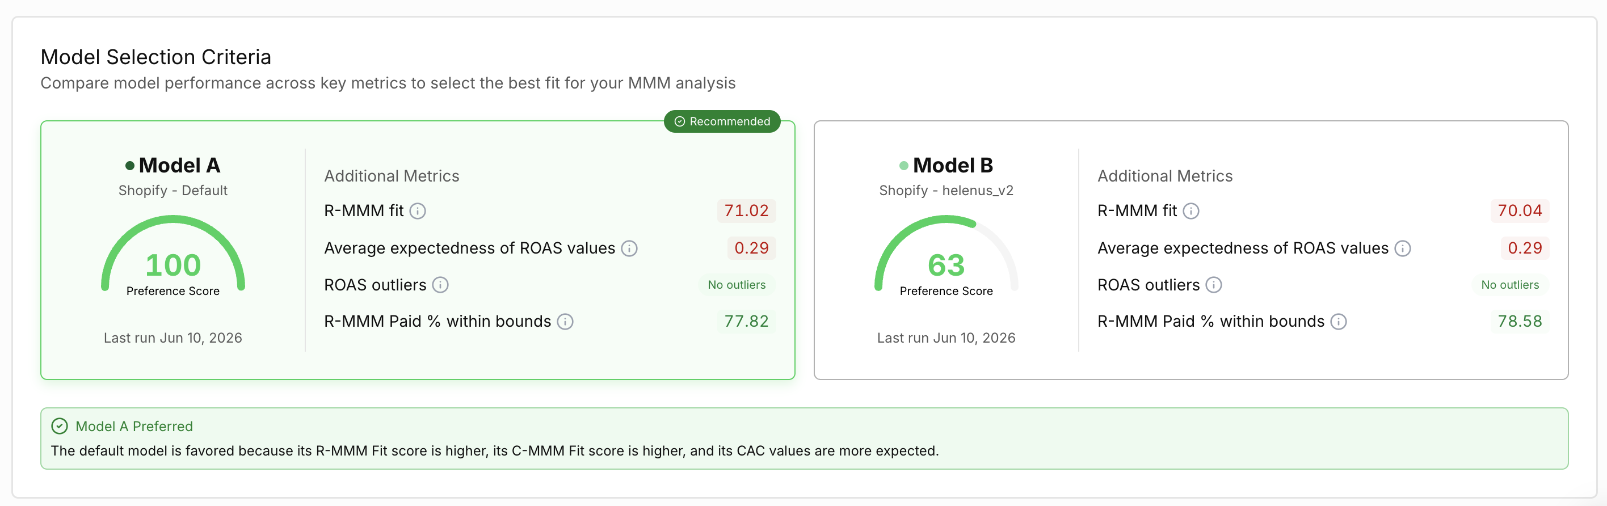Open info tooltip for Model A ROAS expectedness
Screen dimensions: 1607x506
tap(629, 248)
